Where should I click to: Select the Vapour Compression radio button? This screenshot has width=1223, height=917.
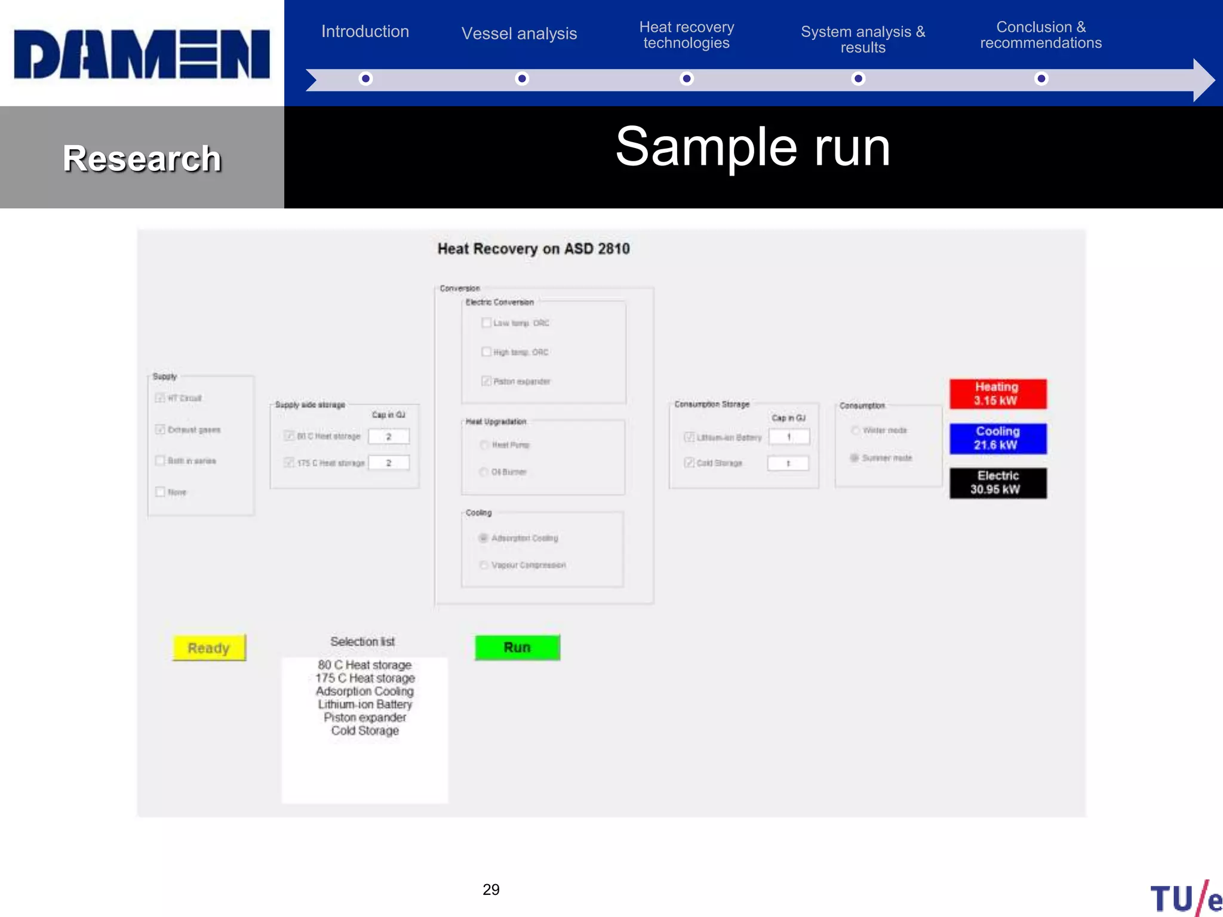coord(484,565)
